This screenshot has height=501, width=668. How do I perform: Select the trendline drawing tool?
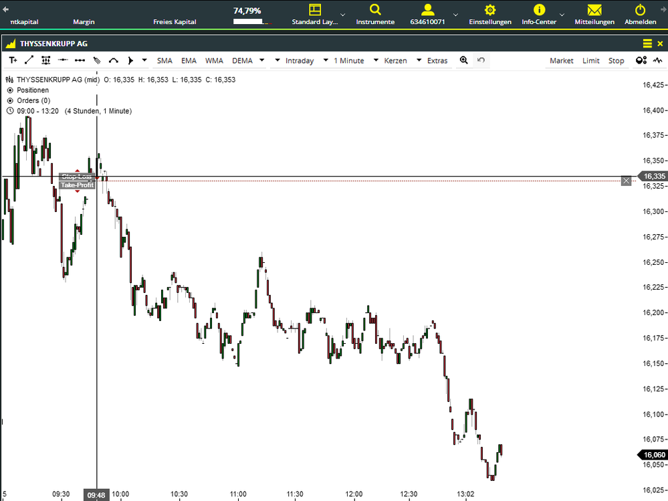pos(29,60)
